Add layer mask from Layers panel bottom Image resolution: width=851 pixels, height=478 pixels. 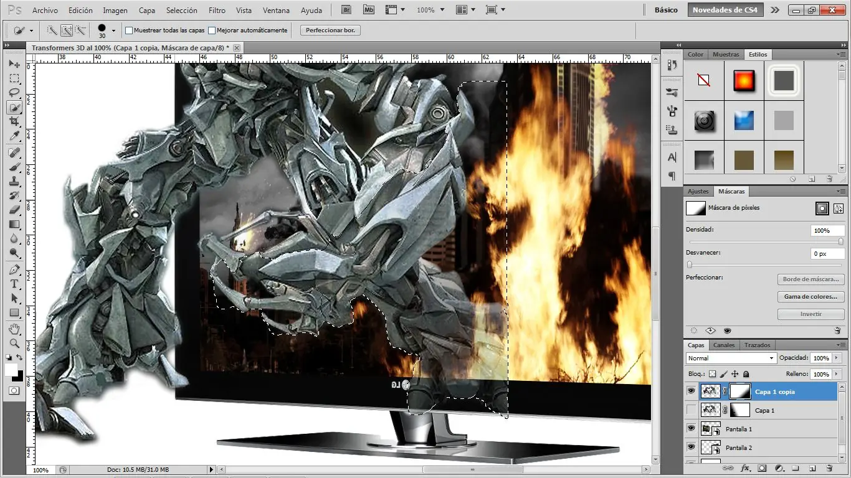pyautogui.click(x=762, y=468)
